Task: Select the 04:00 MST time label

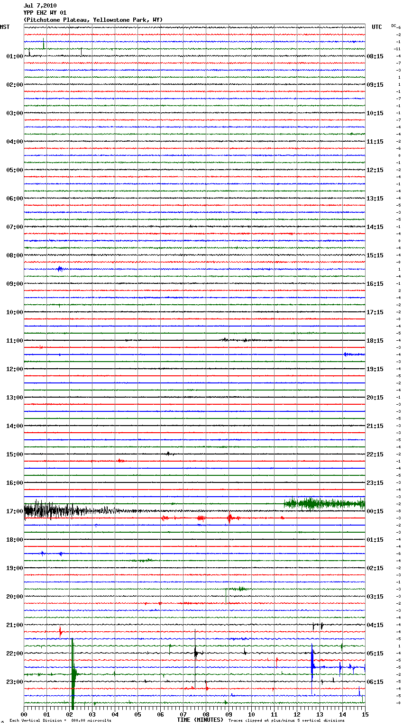Action: [x=15, y=142]
